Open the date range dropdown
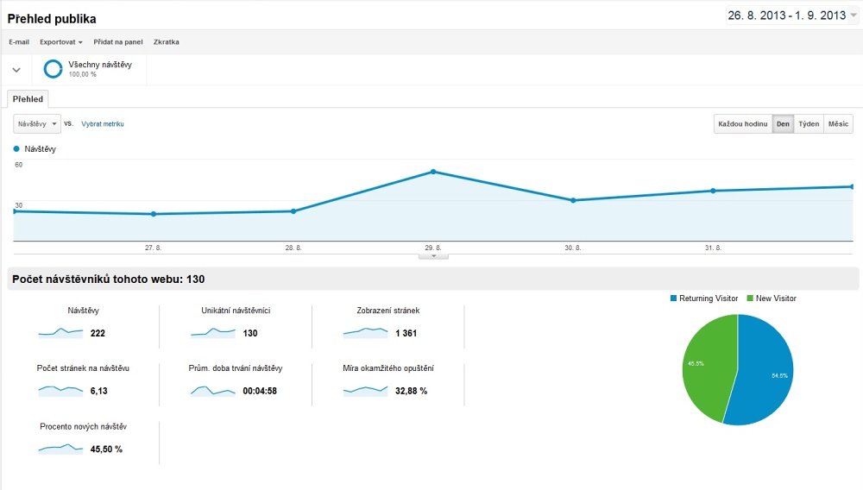863x490 pixels. (x=791, y=16)
